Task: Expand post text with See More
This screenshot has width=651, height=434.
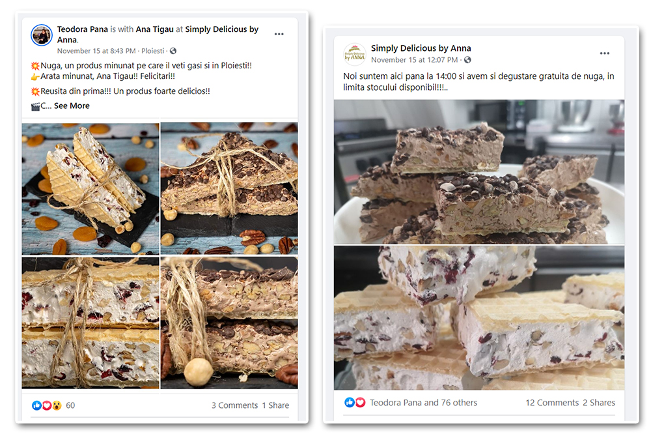Action: tap(72, 106)
